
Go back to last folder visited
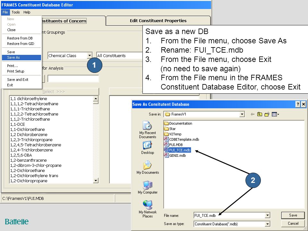(252, 114)
